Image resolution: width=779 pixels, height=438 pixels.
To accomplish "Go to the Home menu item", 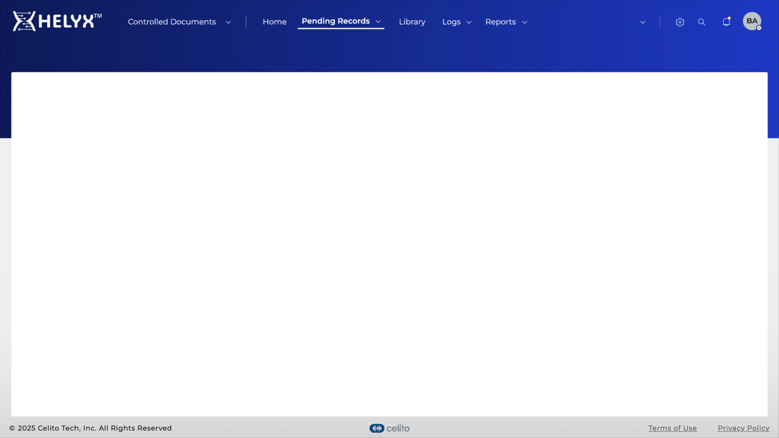I will (x=274, y=22).
